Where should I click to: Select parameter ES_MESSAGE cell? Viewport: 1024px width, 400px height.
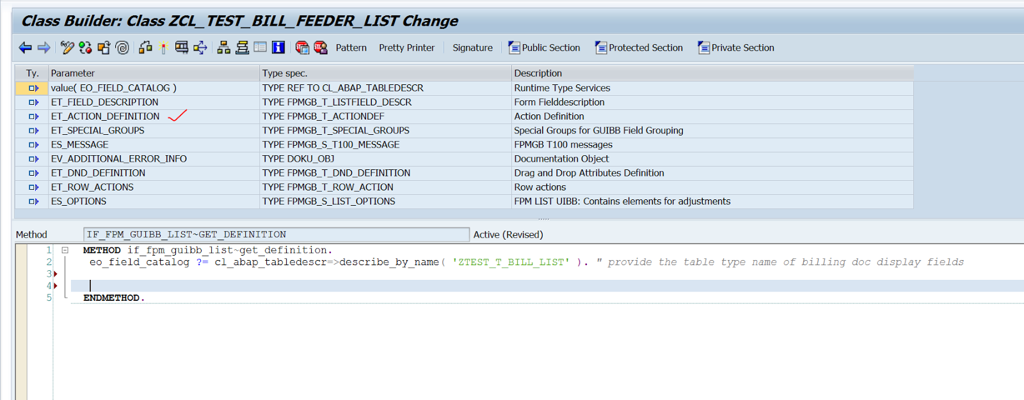(x=154, y=144)
